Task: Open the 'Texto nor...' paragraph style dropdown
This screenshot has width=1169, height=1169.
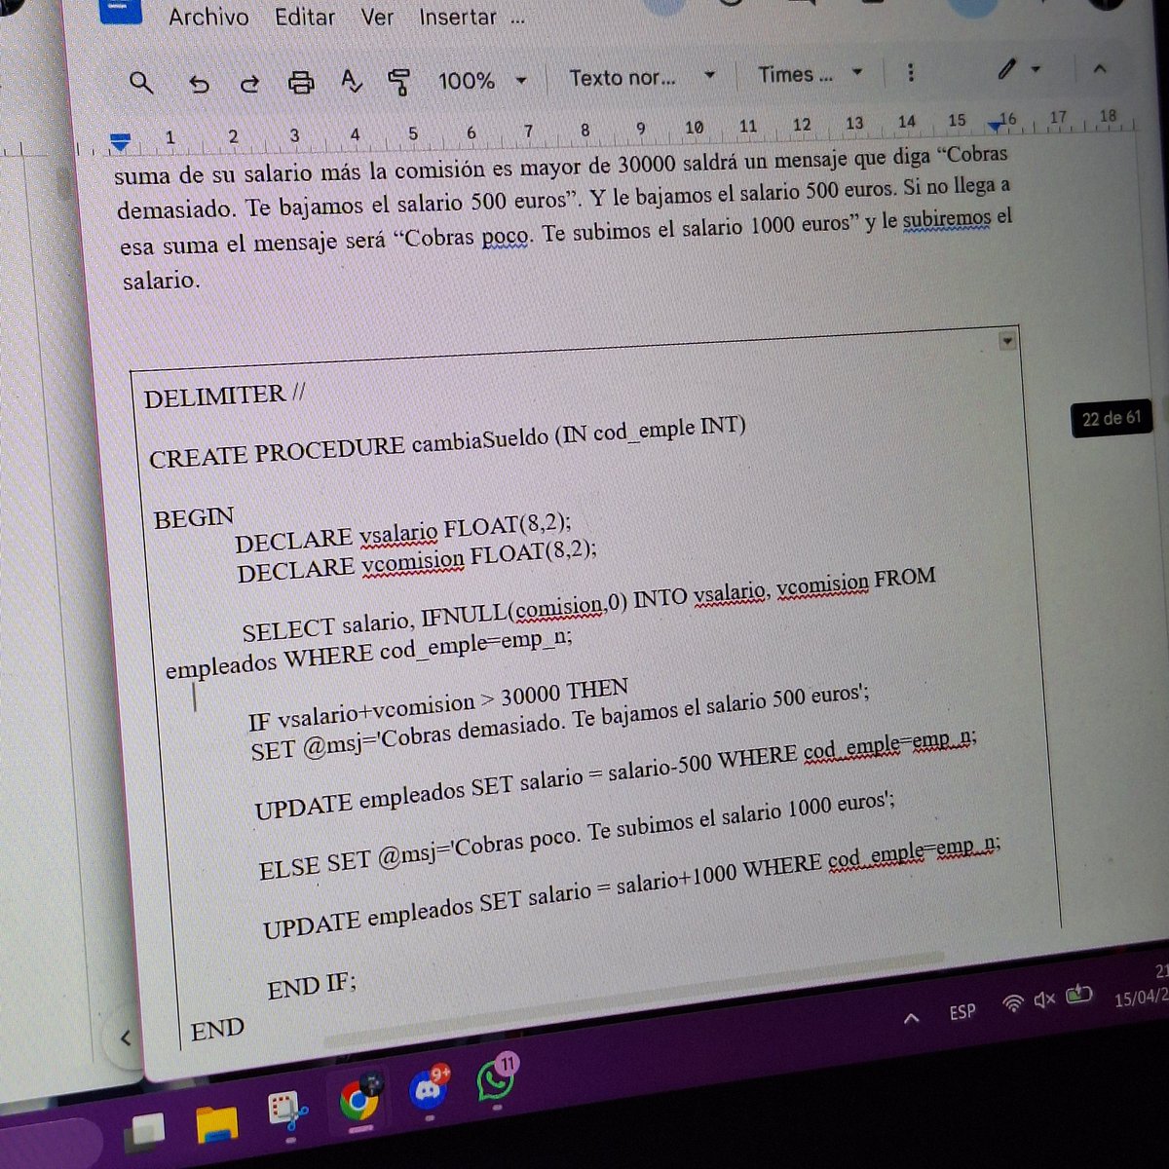Action: 641,77
